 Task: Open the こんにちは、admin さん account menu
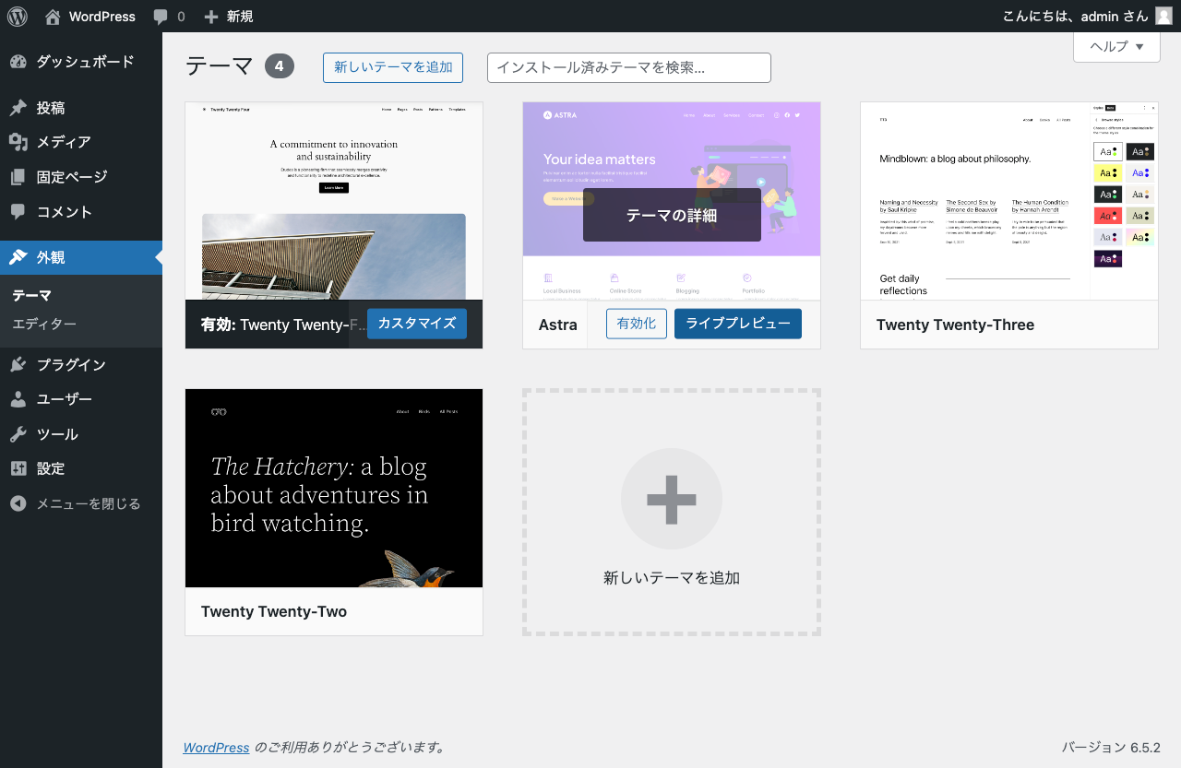(1087, 16)
